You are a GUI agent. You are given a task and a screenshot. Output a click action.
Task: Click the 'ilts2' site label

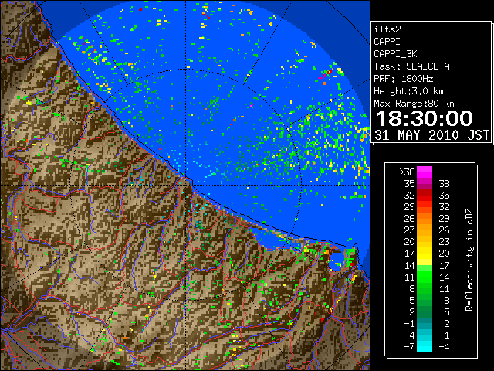pos(387,29)
